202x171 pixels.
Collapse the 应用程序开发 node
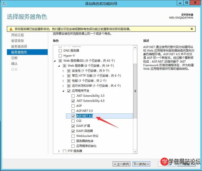pyautogui.click(x=63, y=91)
